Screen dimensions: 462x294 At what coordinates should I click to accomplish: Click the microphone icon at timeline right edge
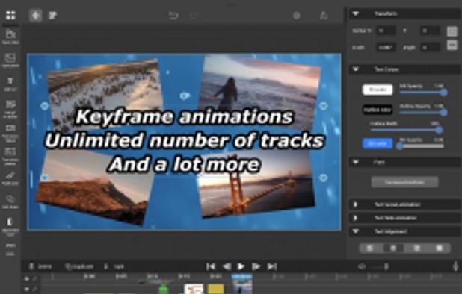[x=455, y=266]
